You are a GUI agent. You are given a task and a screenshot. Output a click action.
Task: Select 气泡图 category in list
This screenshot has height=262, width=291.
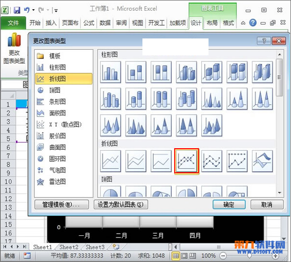[x=64, y=170]
